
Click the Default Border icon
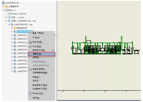[x=9, y=14]
